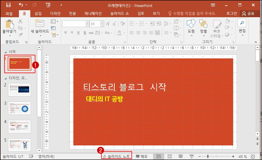Undo the last action
The width and height of the screenshot is (262, 160).
pos(21,5)
